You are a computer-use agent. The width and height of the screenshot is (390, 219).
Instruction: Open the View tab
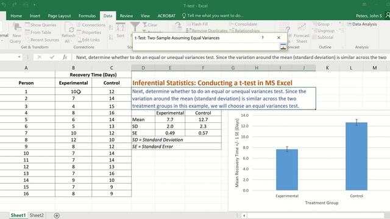pos(145,16)
